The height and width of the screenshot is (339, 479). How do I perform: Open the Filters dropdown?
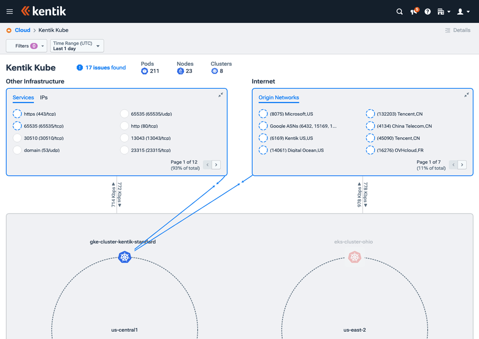[x=26, y=46]
